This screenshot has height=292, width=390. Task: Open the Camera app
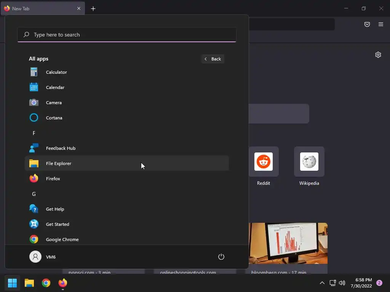coord(126,103)
